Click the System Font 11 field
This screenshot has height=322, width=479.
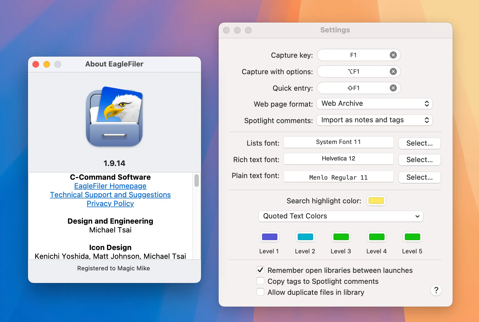[x=338, y=142]
